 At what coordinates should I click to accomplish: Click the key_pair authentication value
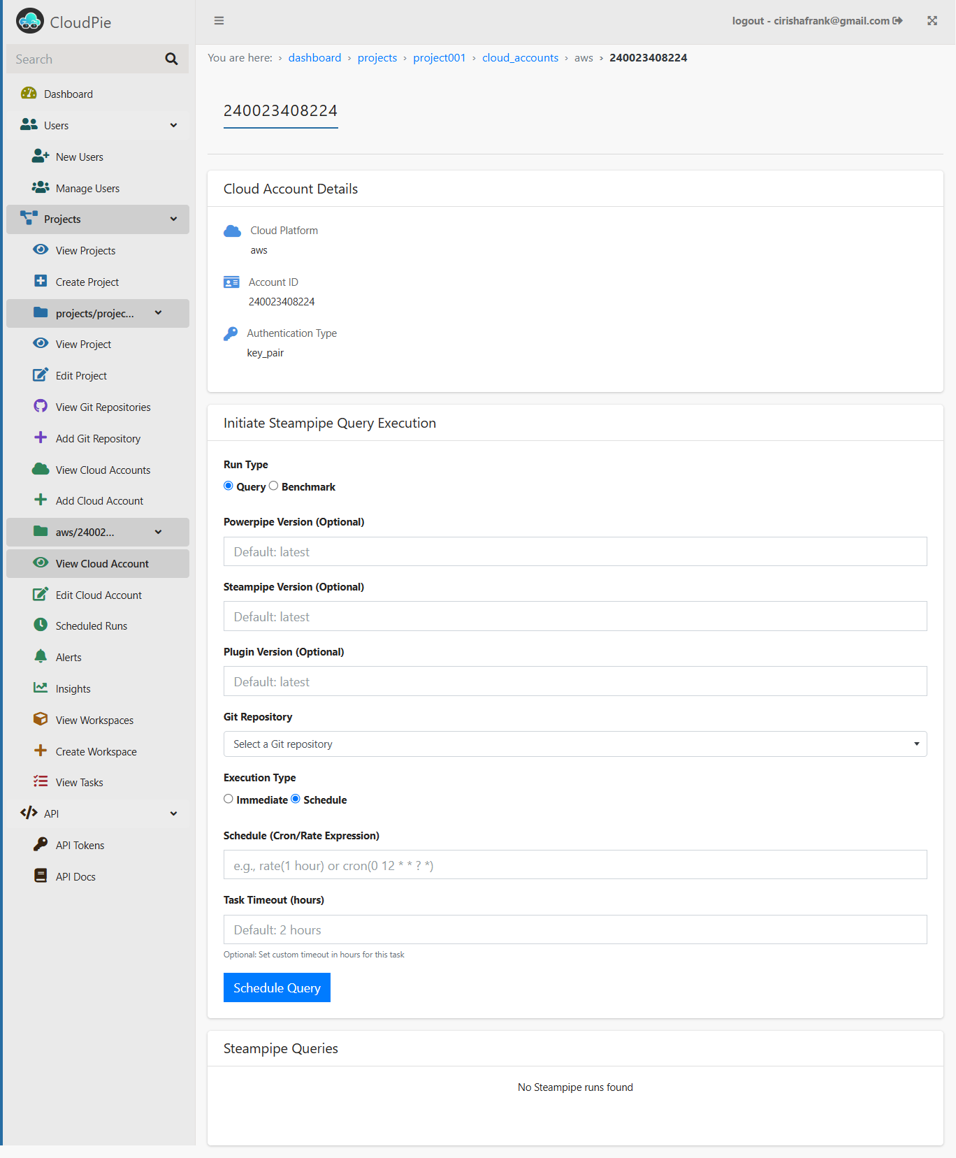[x=266, y=353]
